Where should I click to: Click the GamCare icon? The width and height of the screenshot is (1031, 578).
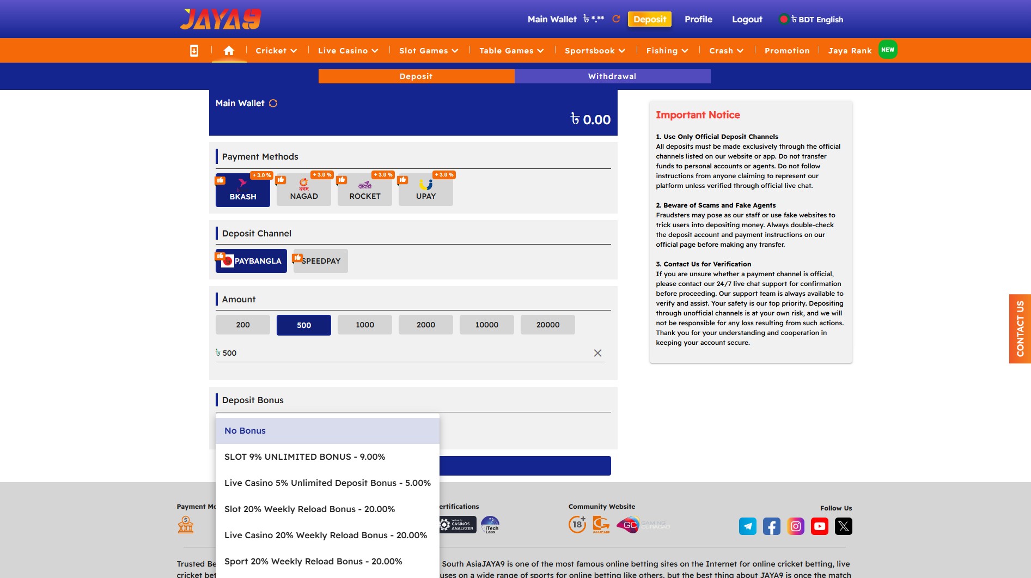[x=601, y=525]
